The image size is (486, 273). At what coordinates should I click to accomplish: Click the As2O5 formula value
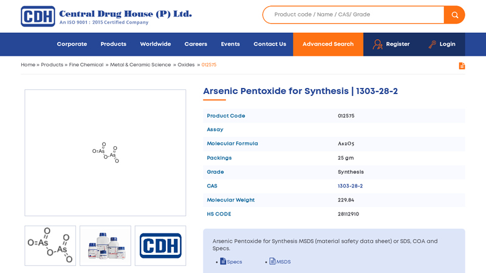[346, 144]
